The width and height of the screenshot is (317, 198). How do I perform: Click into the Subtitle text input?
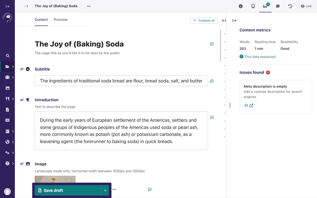(x=121, y=81)
